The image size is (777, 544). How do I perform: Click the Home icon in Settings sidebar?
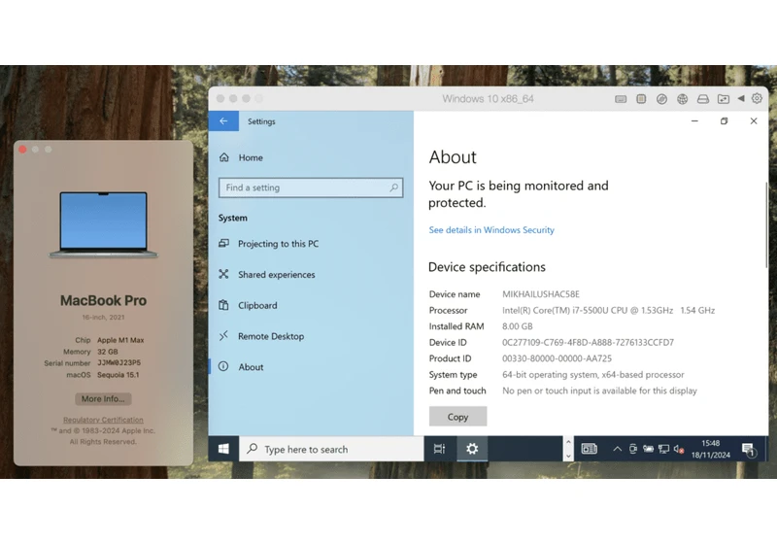[x=224, y=157]
